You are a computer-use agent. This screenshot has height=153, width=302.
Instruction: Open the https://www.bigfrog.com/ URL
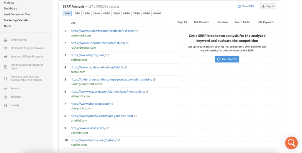tap(88, 55)
